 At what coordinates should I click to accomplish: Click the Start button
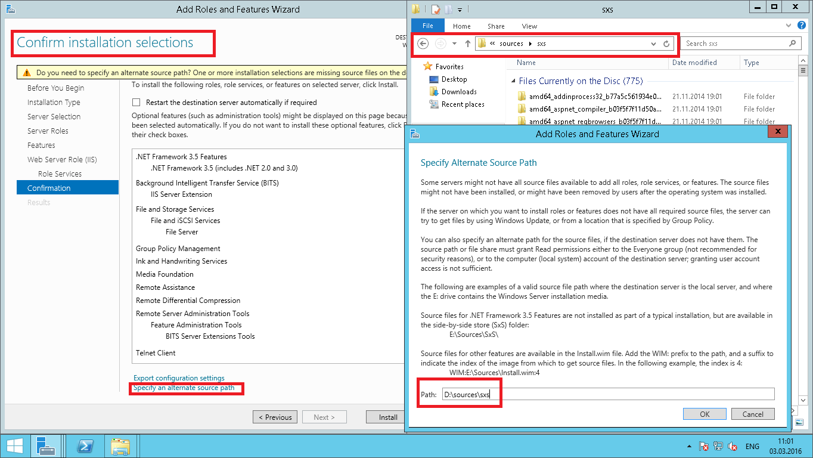pyautogui.click(x=14, y=446)
